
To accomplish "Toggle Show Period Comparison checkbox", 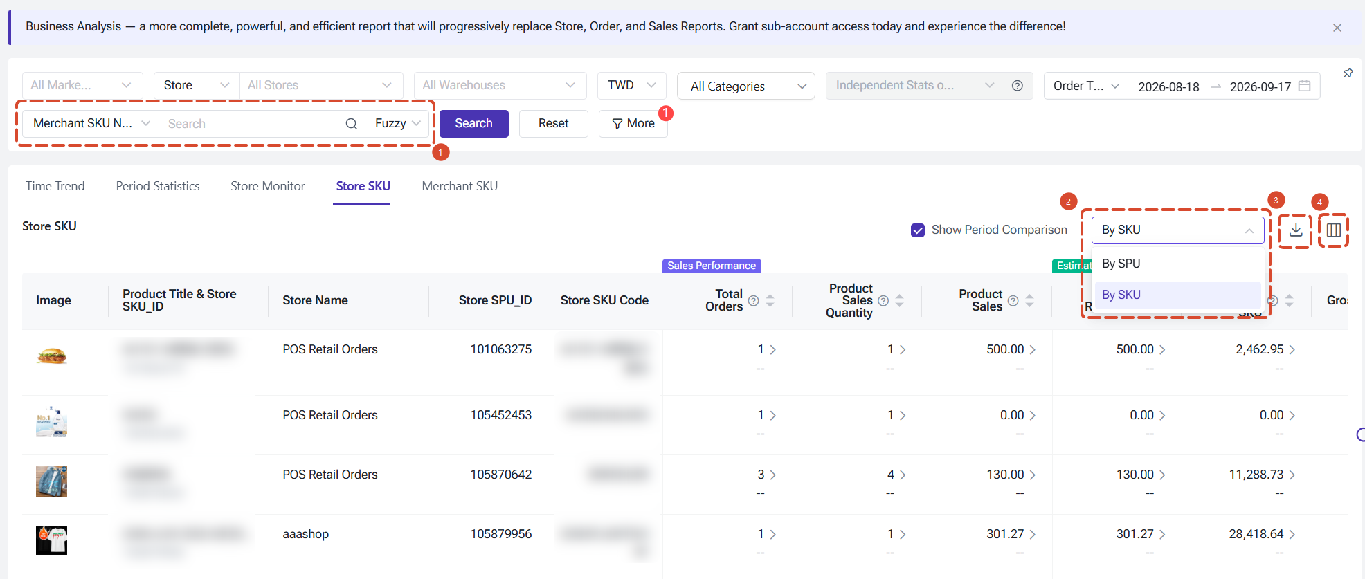I will tap(918, 230).
